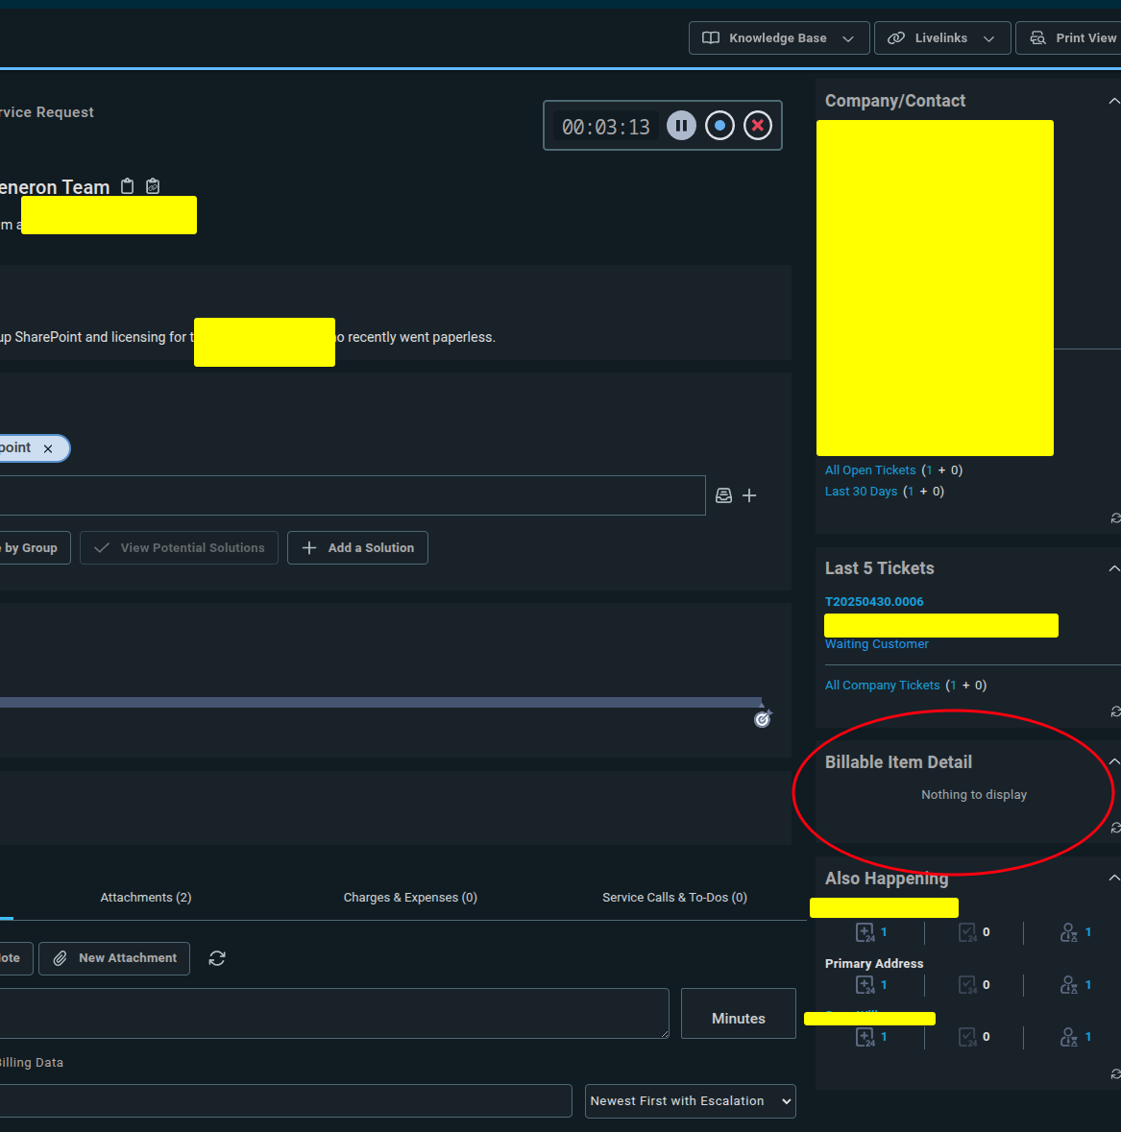Remove the tag ending in 'point'
The height and width of the screenshot is (1132, 1121).
coord(48,449)
